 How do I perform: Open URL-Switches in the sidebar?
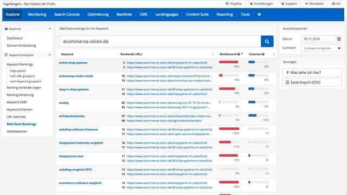[16, 117]
